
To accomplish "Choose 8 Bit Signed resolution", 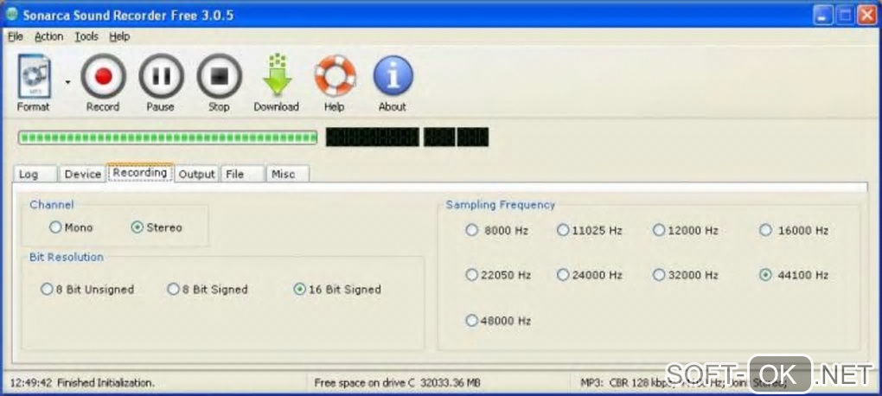I will click(208, 290).
